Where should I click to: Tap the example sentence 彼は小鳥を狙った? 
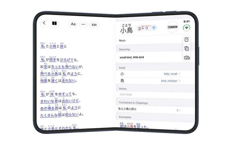134,126
